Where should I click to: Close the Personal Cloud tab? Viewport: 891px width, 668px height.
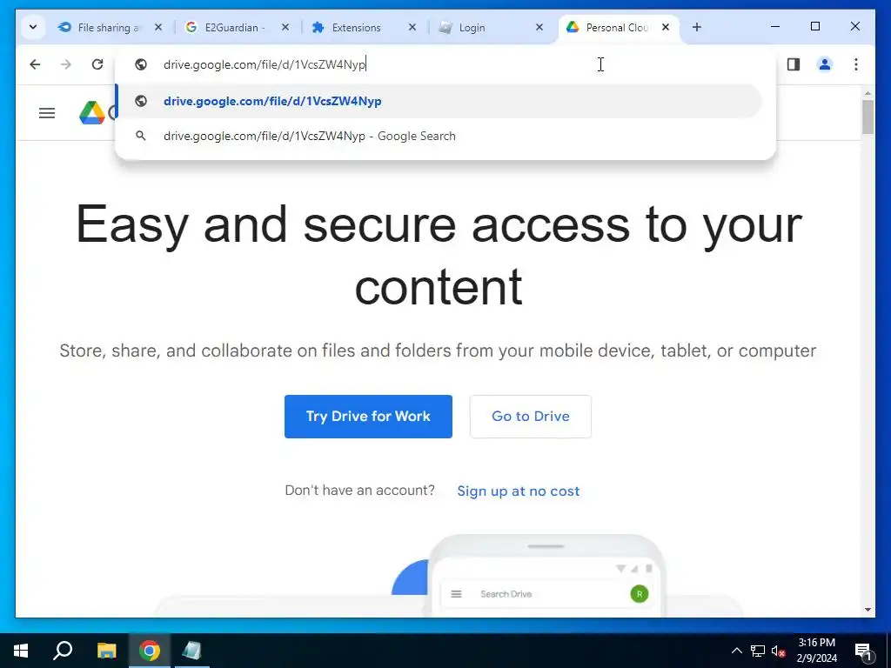(x=666, y=27)
